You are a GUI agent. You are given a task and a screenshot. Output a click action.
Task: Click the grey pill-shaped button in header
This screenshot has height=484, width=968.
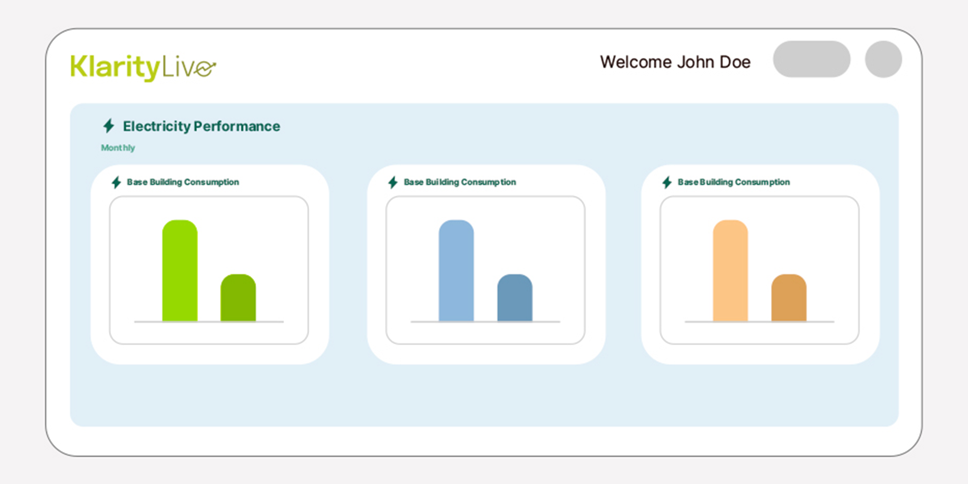pos(812,59)
